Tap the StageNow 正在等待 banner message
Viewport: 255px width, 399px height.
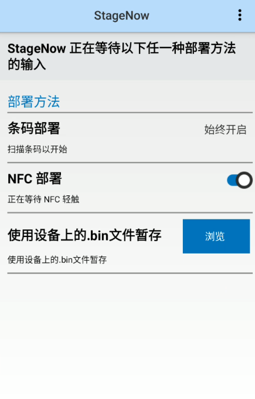point(122,56)
